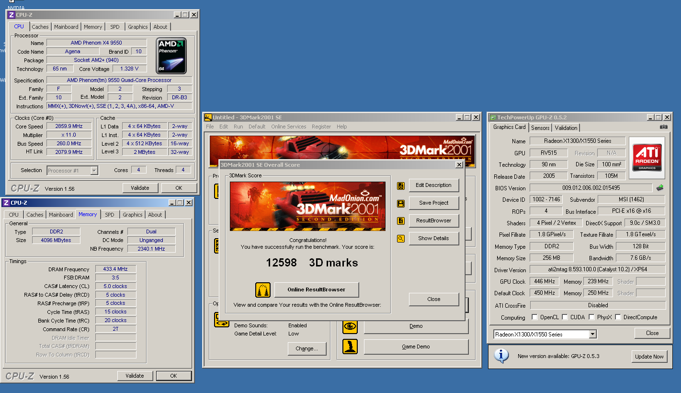Image resolution: width=681 pixels, height=393 pixels.
Task: Switch to the Sensors tab in GPU-Z
Action: [540, 128]
